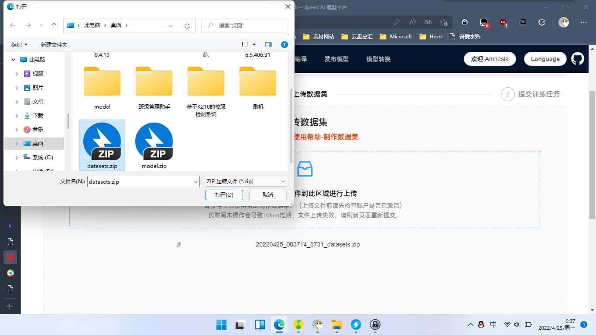
Task: Select the 模型转换 navigation item
Action: click(x=378, y=59)
